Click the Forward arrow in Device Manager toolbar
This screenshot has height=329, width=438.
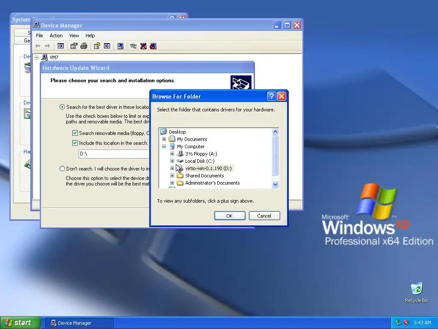click(47, 46)
